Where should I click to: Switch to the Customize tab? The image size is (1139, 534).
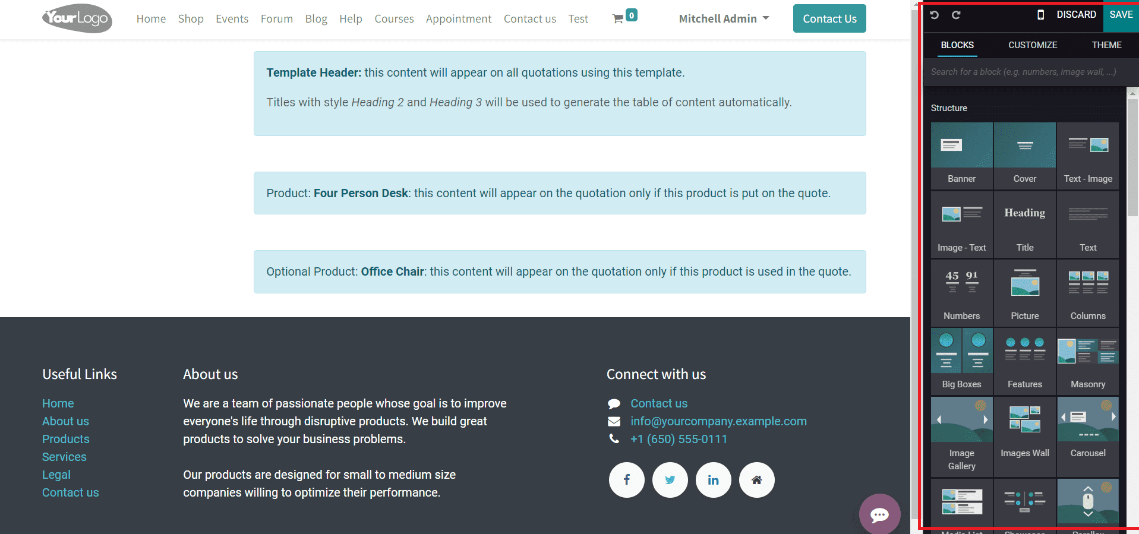1033,45
